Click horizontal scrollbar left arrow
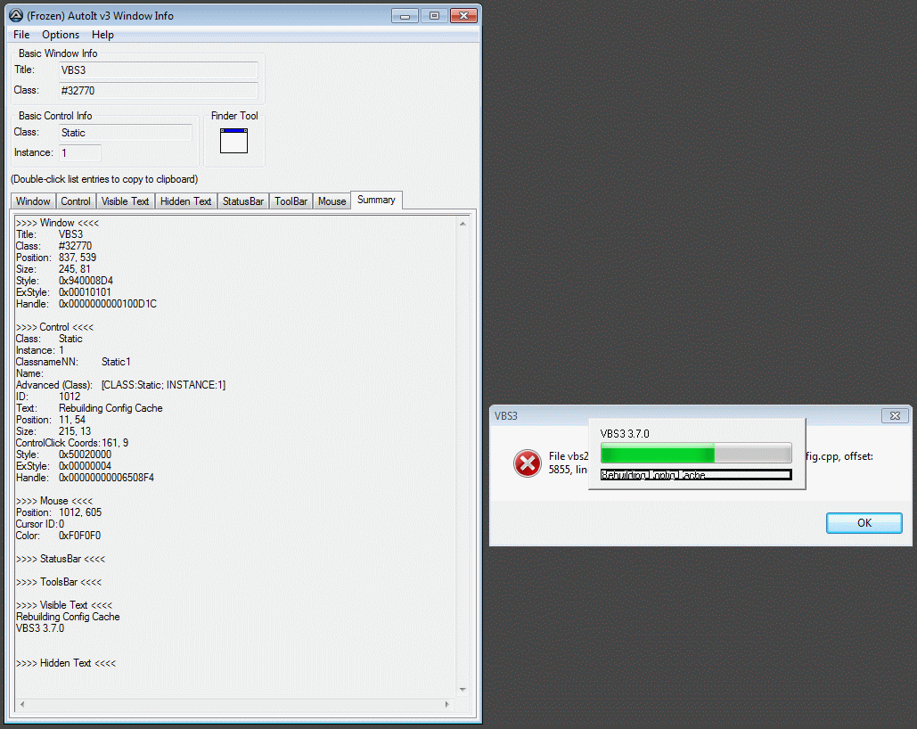Screen dimensions: 917x729 [22, 704]
